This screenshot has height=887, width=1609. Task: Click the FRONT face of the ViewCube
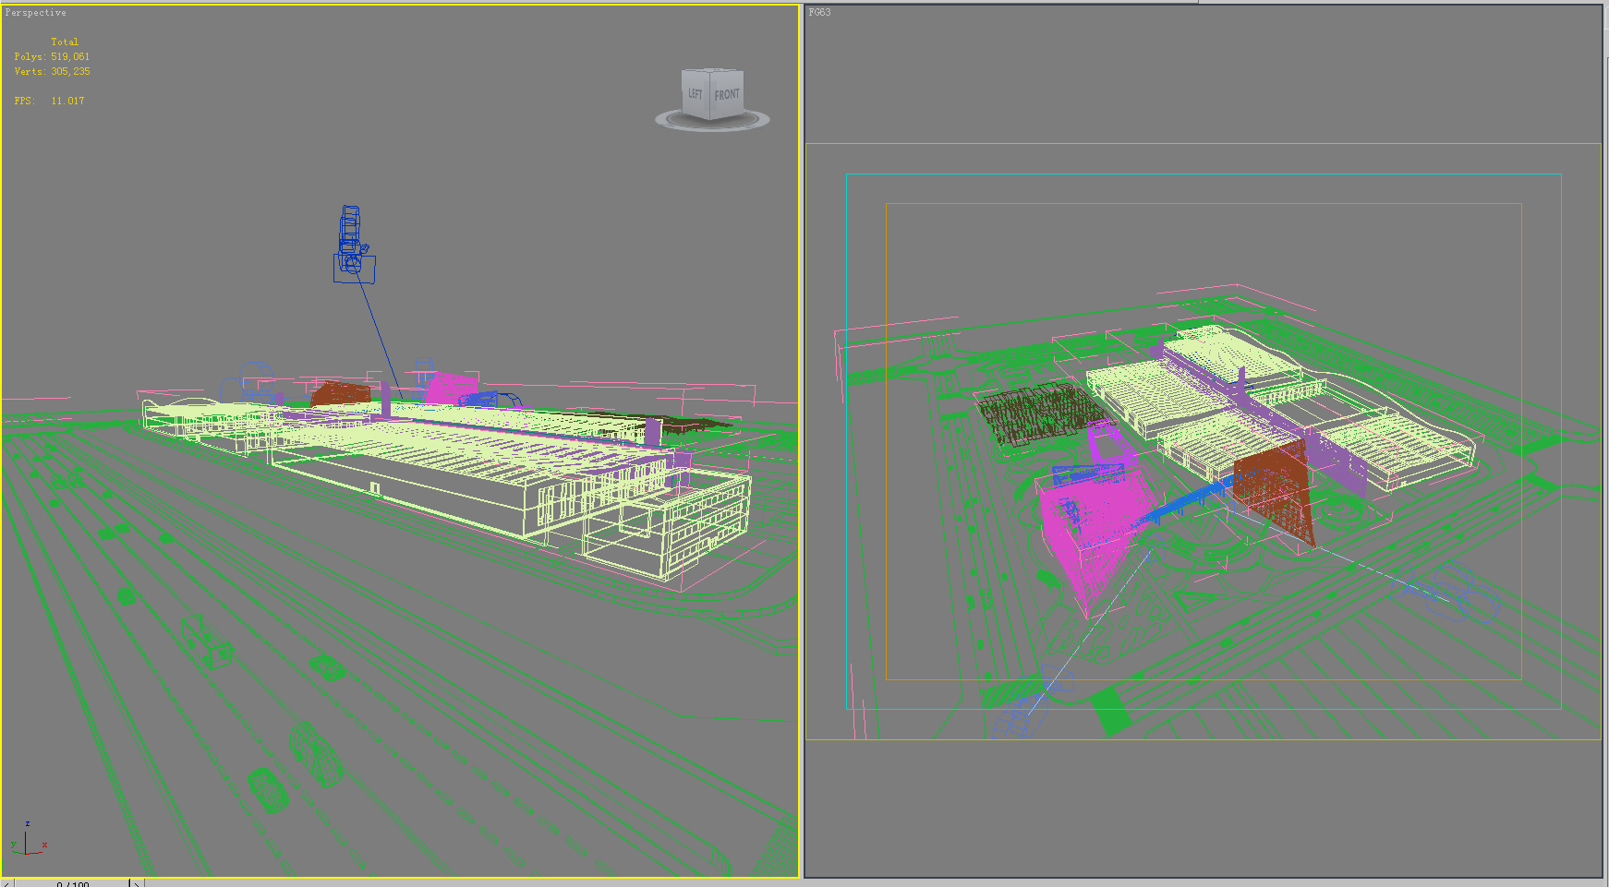[727, 94]
